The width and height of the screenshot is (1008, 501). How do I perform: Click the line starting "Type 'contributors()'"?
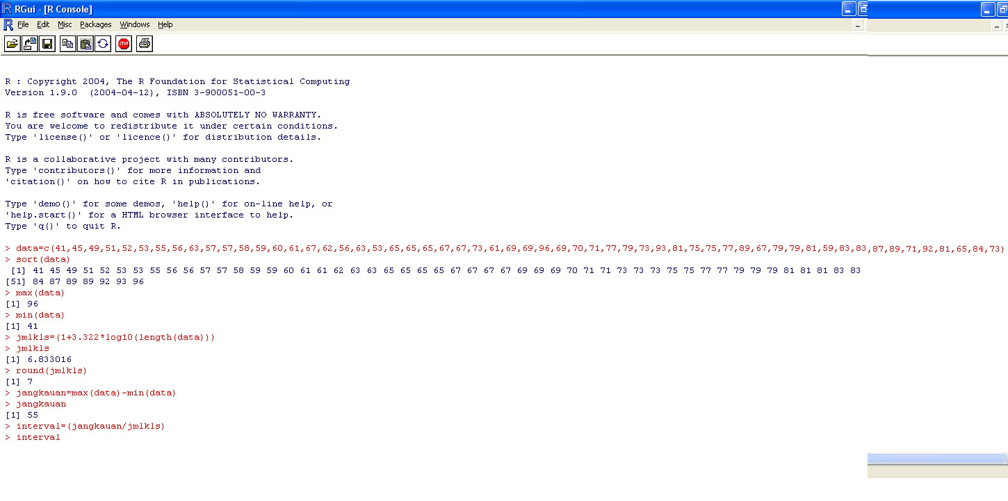[x=133, y=170]
